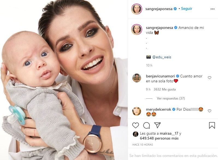Open the @edu_weis photographer profile link
This screenshot has height=160, width=218.
[x=162, y=57]
